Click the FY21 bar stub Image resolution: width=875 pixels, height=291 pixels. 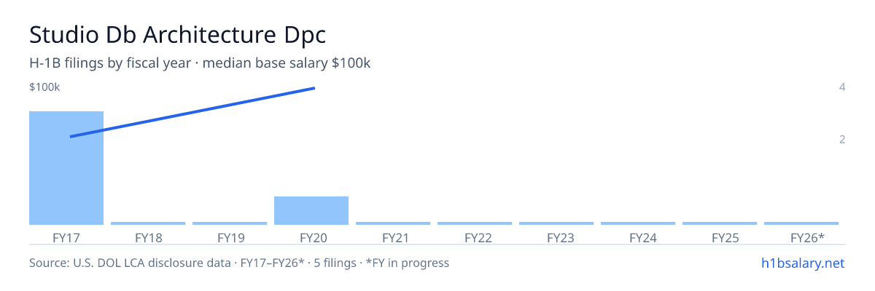click(393, 223)
